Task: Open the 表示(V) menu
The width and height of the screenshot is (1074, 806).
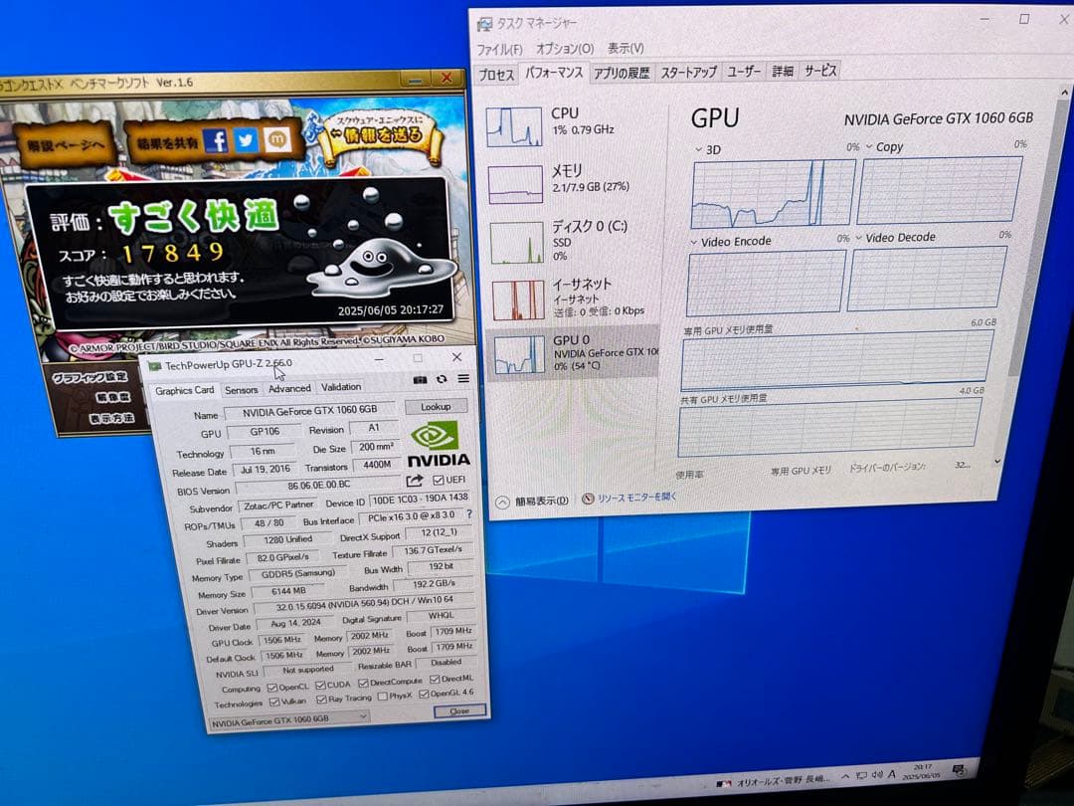Action: [626, 48]
